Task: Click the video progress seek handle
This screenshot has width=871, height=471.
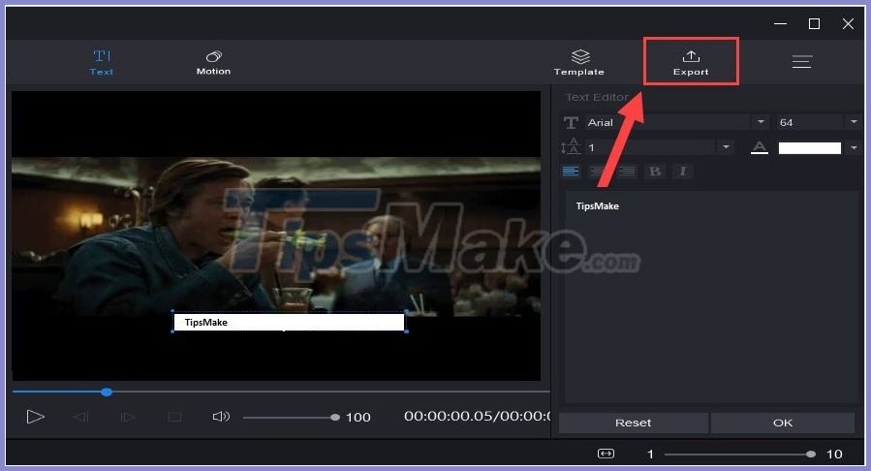Action: click(107, 392)
